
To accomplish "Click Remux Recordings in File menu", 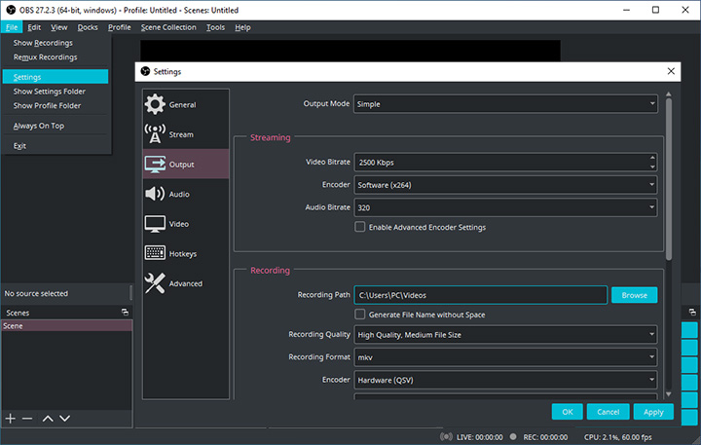I will coord(45,57).
